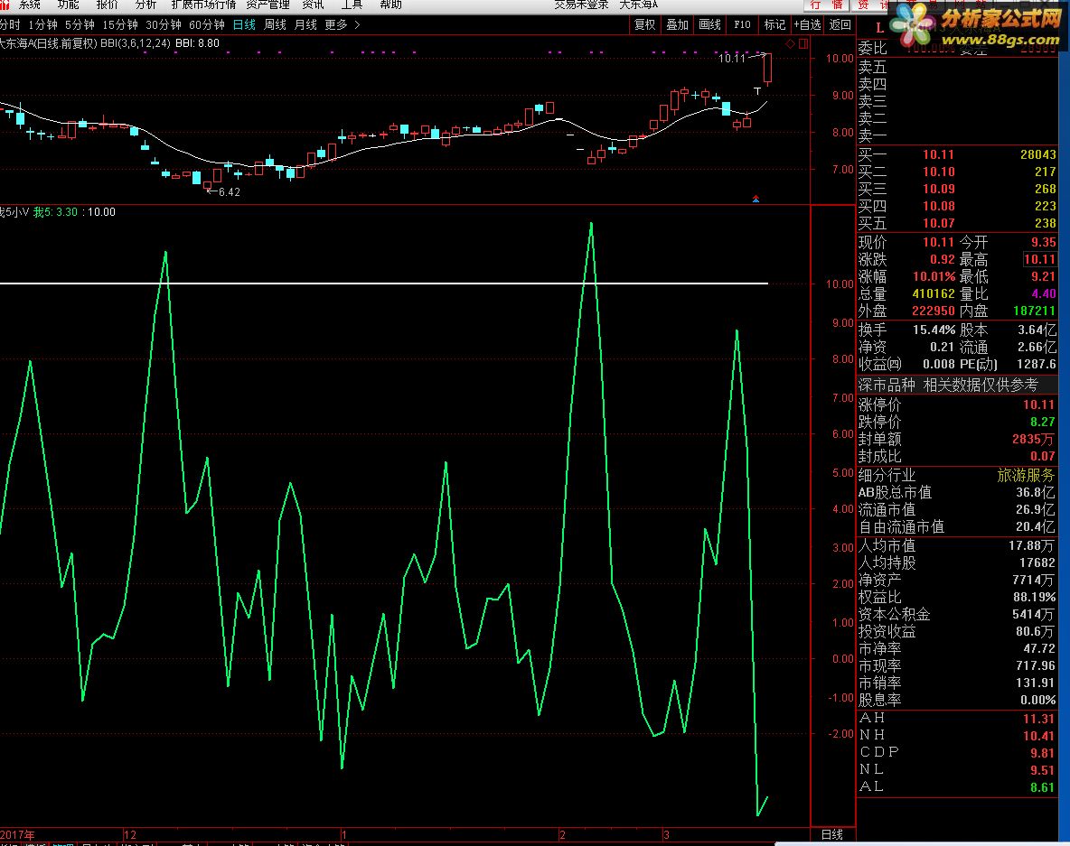Open the 系统 menu
Screen dimensions: 1070x846
[x=29, y=5]
